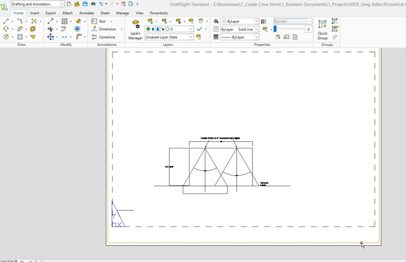Click the Quick Group tool
The width and height of the screenshot is (406, 262).
(323, 29)
